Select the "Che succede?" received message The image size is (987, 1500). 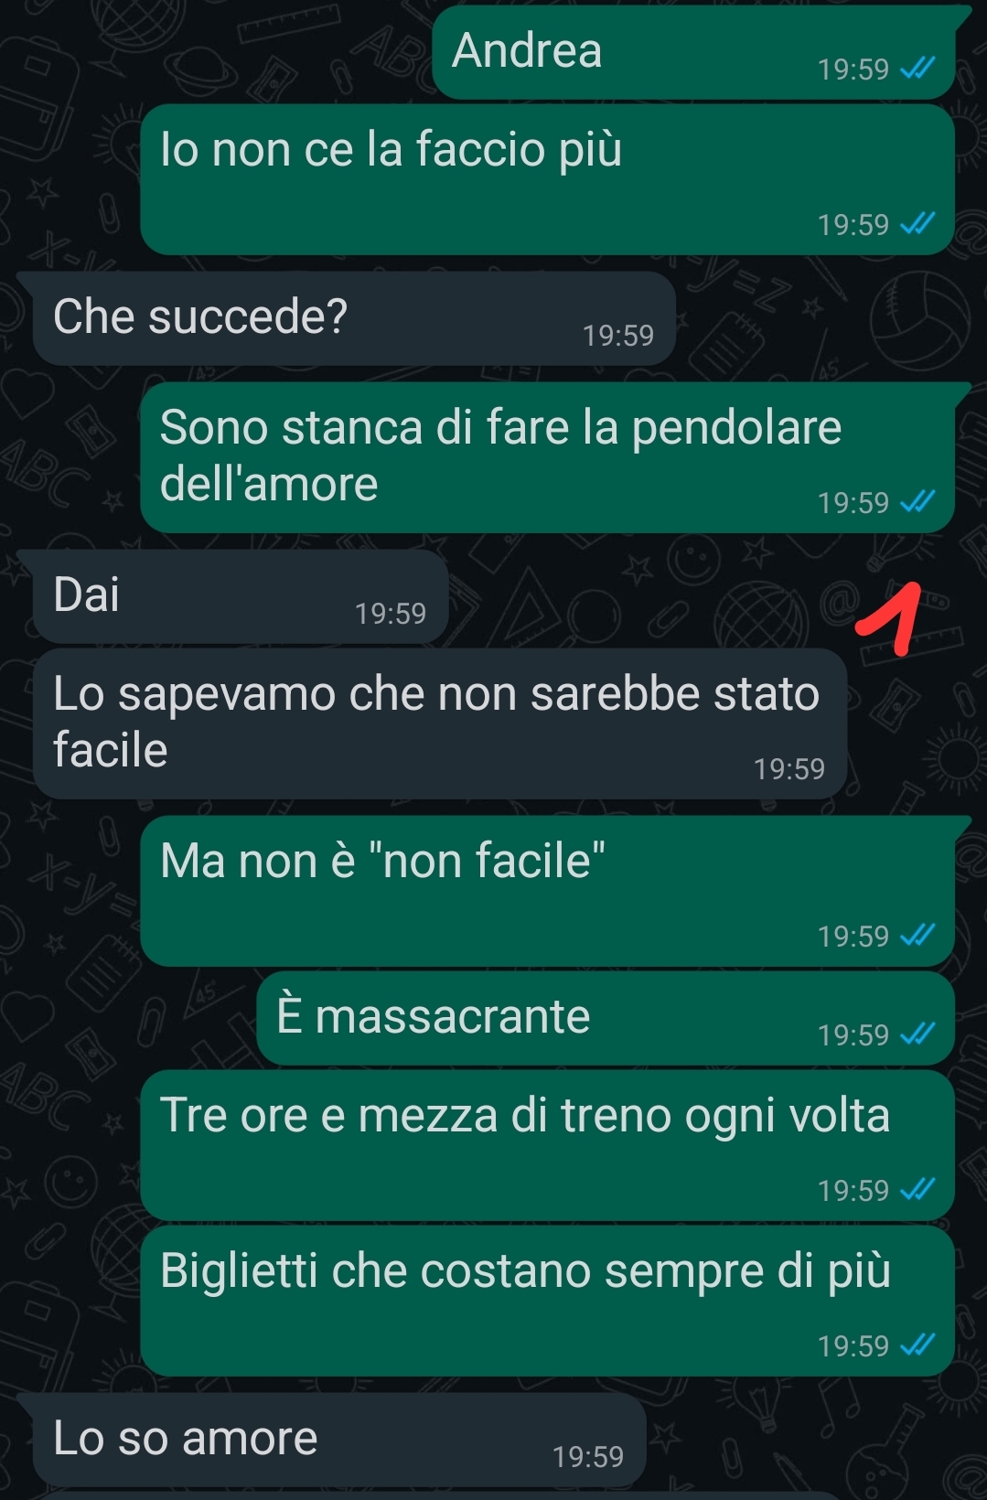pyautogui.click(x=355, y=318)
